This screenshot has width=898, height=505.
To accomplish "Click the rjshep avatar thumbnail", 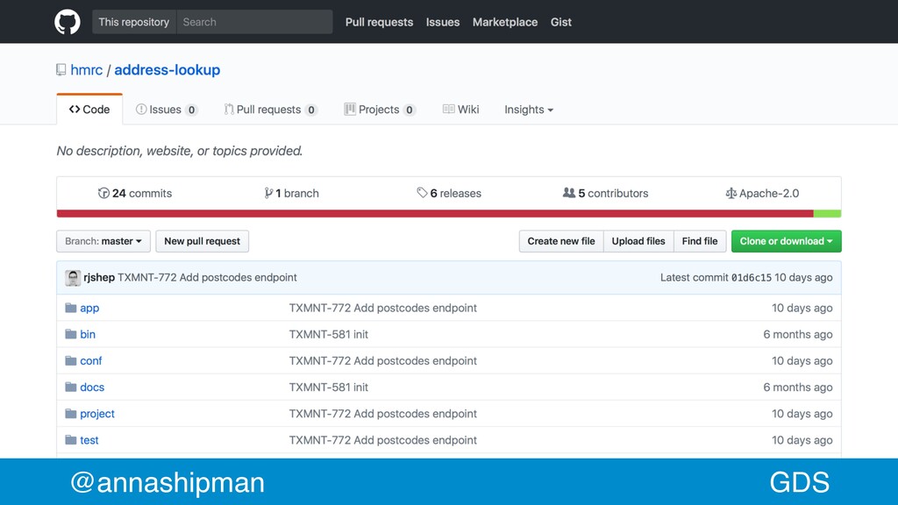I will 73,278.
